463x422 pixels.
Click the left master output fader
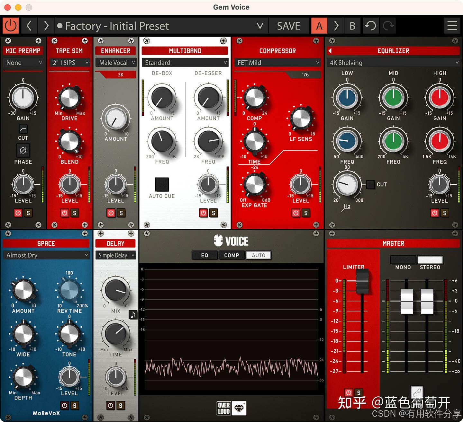[407, 301]
